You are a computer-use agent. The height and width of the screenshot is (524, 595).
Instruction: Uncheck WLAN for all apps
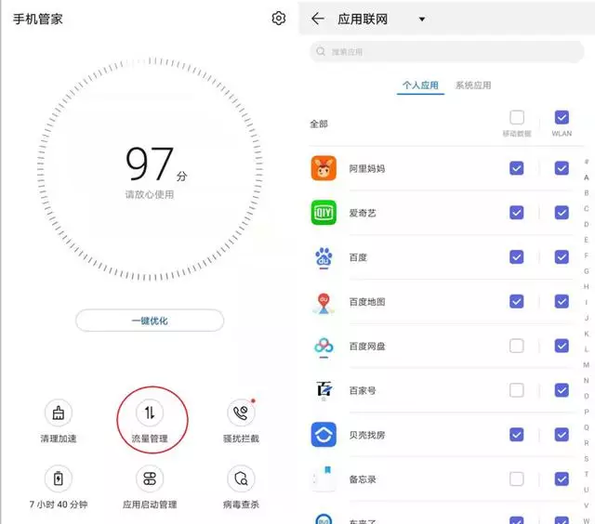pyautogui.click(x=562, y=117)
